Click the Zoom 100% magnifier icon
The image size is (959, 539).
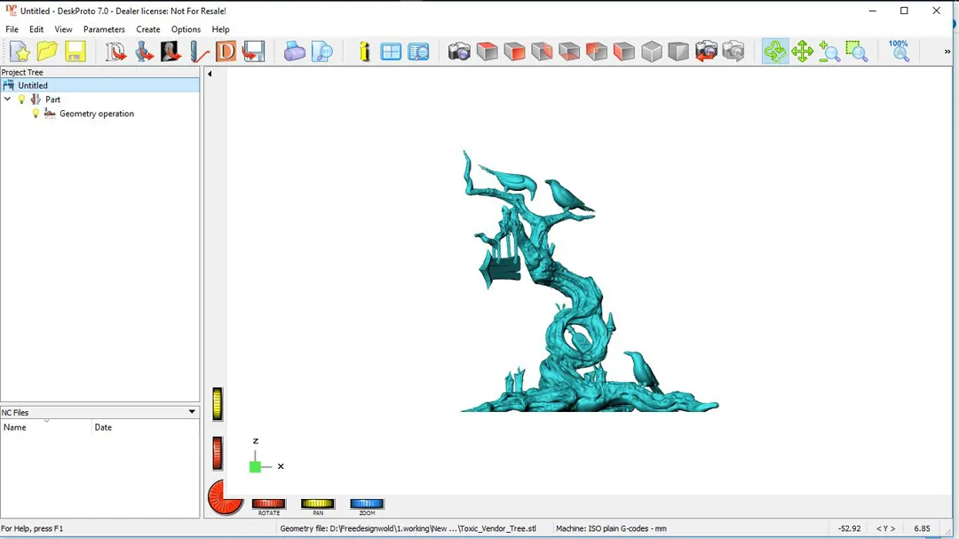pos(900,51)
